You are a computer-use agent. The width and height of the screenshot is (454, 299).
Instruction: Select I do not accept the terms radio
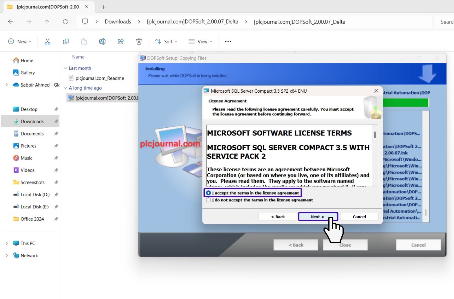click(208, 200)
